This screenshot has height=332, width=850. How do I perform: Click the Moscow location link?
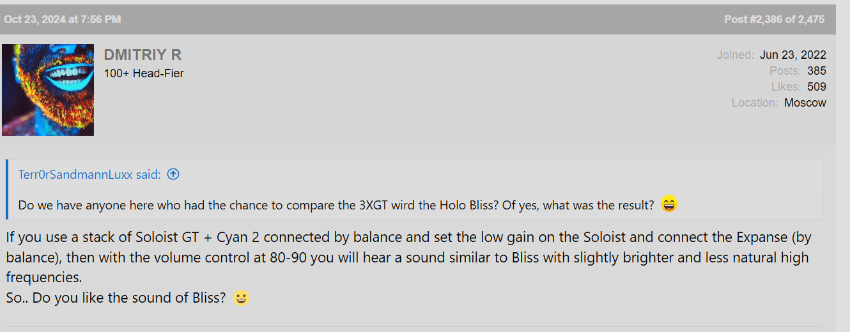pos(805,103)
